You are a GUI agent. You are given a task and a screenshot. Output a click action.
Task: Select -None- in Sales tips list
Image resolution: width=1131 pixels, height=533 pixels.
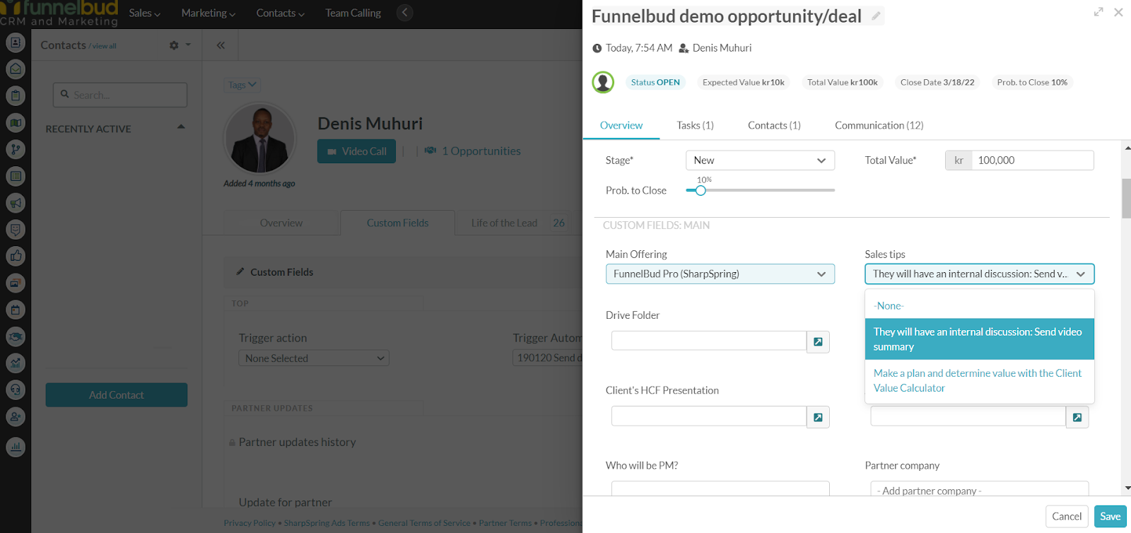980,306
